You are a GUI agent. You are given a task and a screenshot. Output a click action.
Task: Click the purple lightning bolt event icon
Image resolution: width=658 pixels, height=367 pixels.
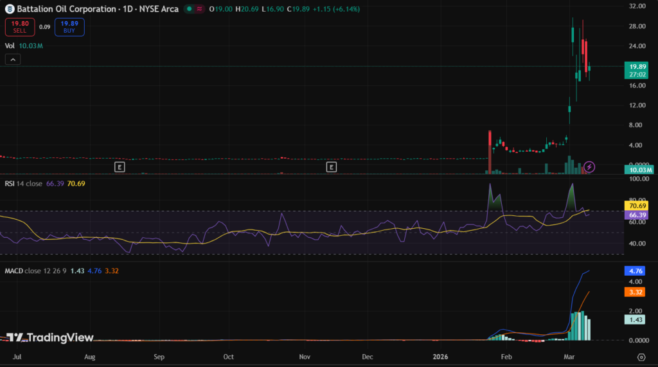pos(590,167)
